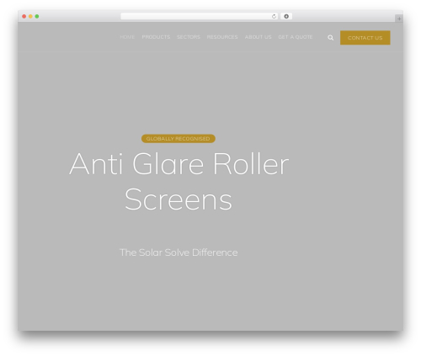Open the Sectors menu
Viewport: 421px width, 356px height.
click(189, 37)
